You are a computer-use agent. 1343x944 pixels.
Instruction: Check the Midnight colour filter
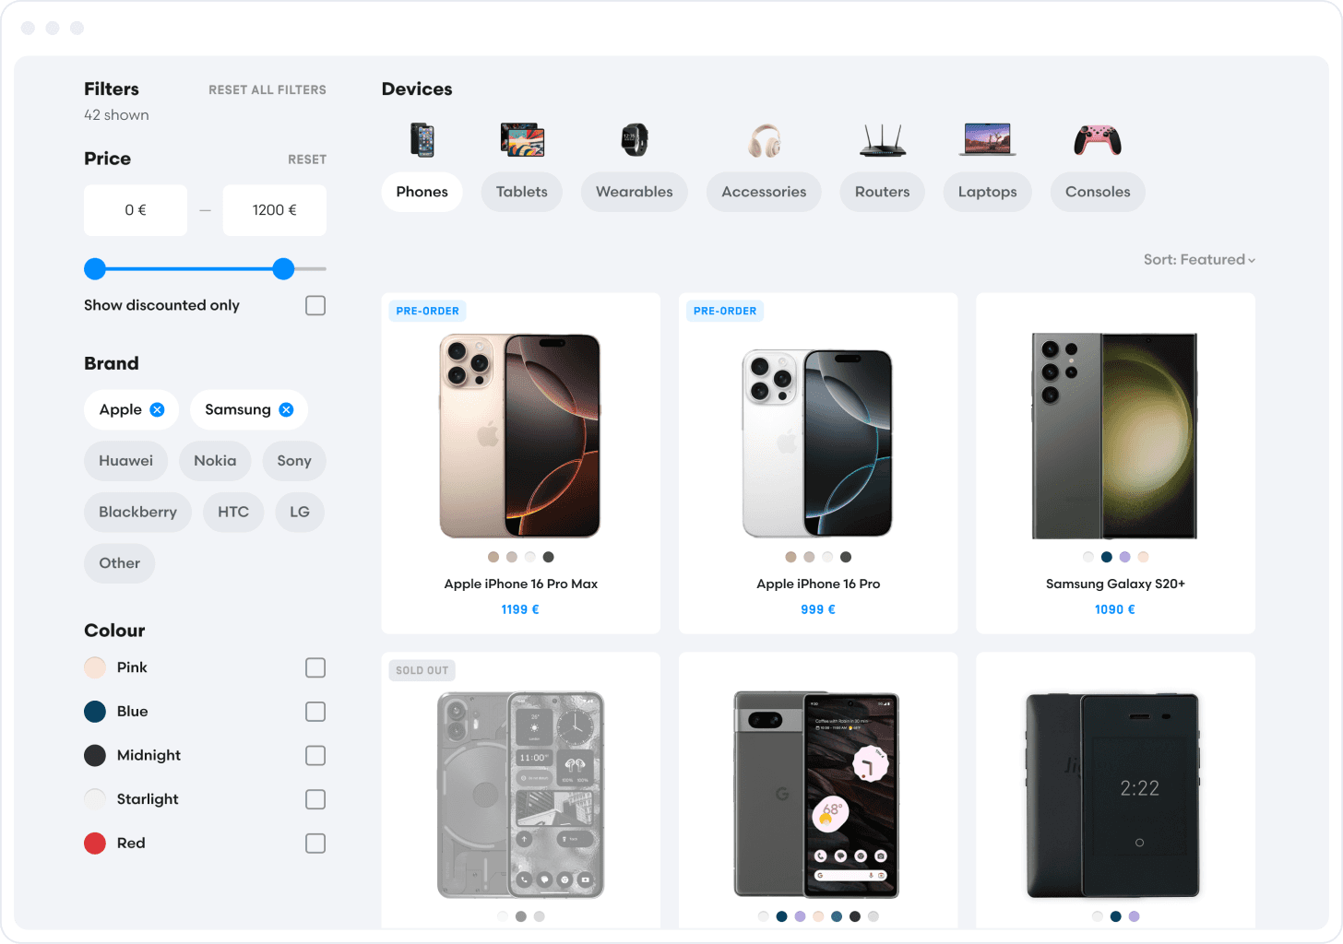pos(315,756)
